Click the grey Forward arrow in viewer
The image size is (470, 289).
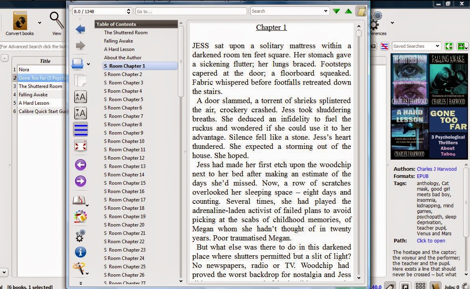[x=80, y=45]
